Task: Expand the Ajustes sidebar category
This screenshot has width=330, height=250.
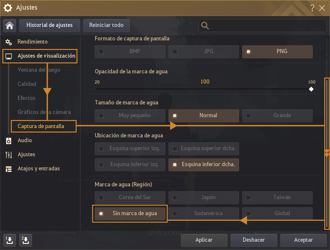Action: pos(26,155)
